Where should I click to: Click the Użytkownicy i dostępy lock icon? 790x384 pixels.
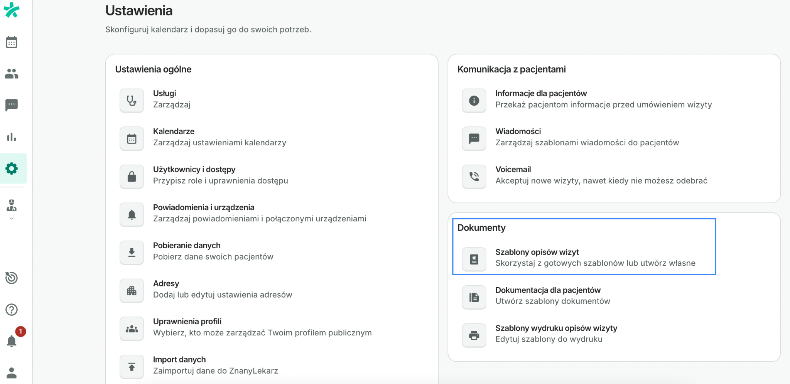pyautogui.click(x=132, y=177)
